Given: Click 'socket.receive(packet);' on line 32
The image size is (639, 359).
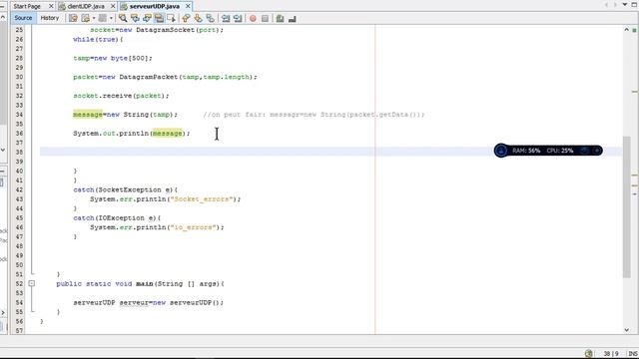Looking at the screenshot, I should point(121,96).
